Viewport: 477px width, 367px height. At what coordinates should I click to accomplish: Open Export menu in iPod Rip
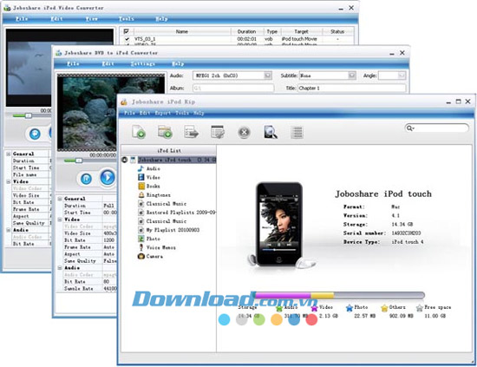click(163, 113)
